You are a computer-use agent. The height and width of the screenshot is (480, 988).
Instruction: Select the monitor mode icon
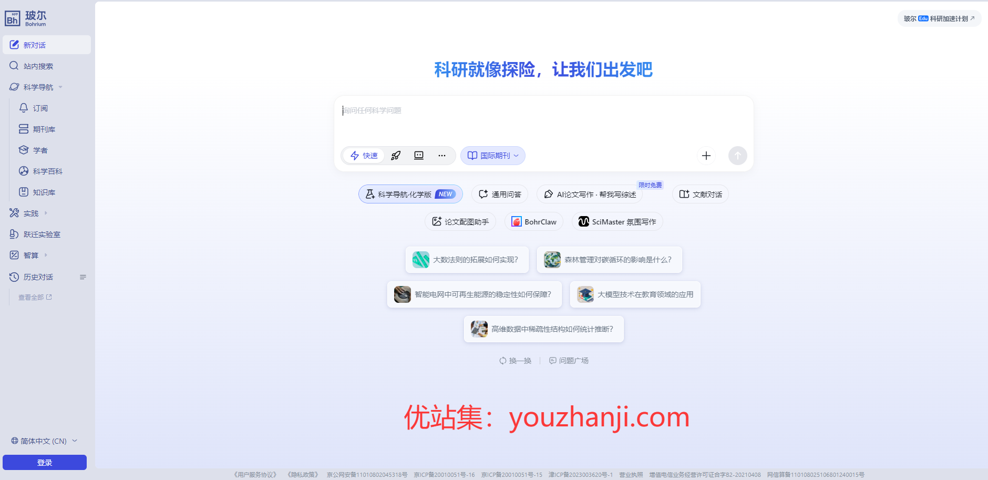click(x=419, y=156)
